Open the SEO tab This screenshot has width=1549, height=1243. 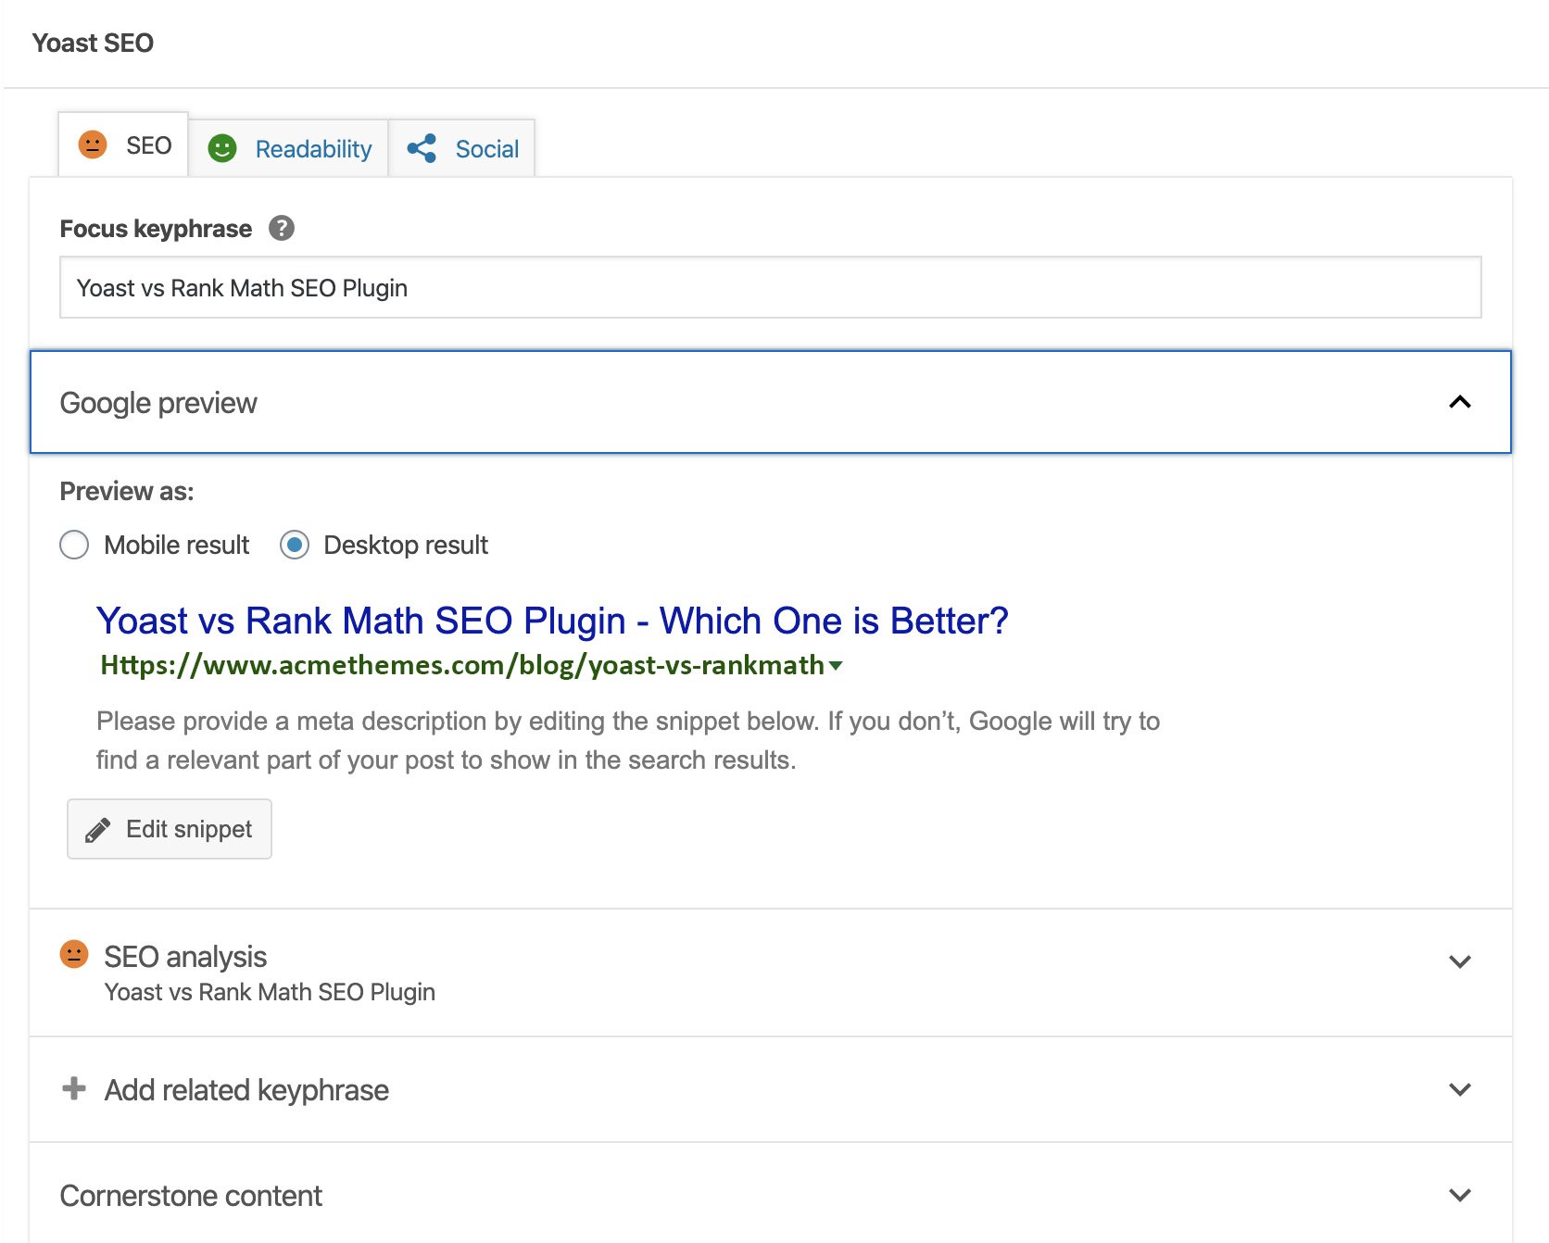[x=123, y=145]
